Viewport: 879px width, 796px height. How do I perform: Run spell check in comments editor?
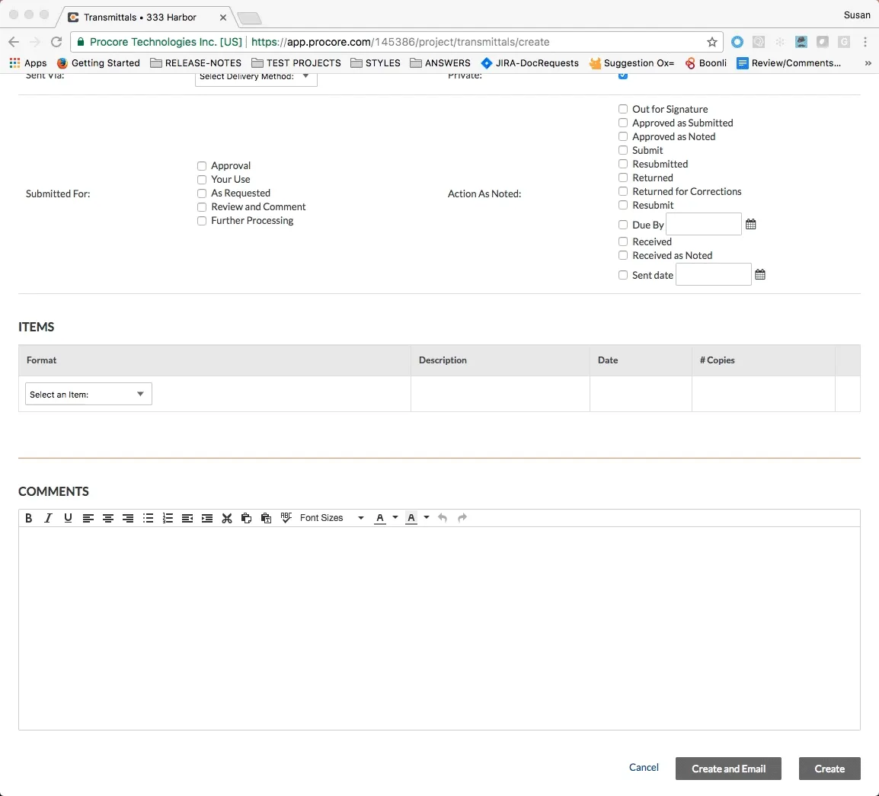(x=286, y=517)
